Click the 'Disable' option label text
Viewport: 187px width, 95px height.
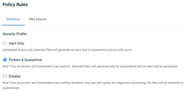(x=15, y=76)
